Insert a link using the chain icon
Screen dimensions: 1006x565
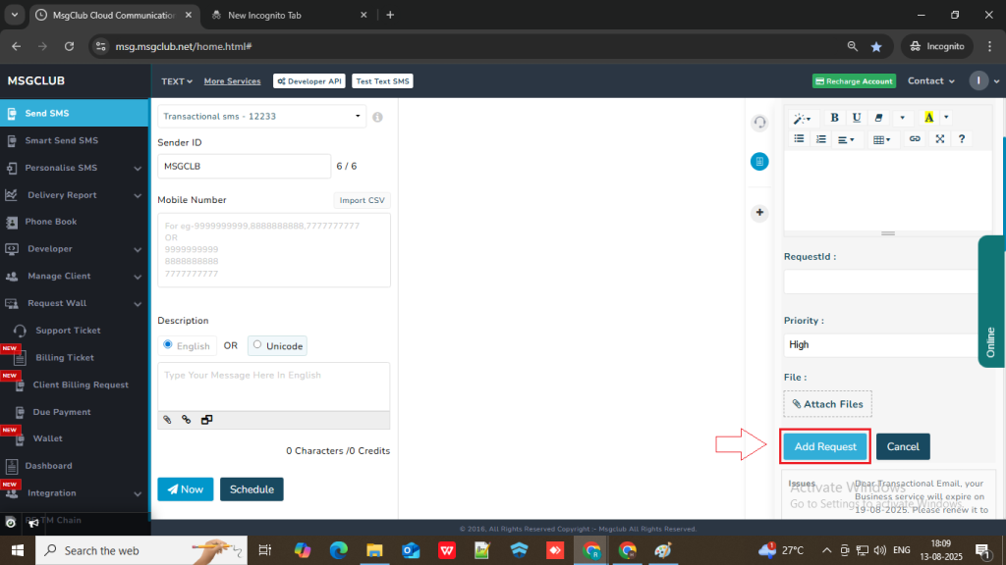(x=915, y=139)
